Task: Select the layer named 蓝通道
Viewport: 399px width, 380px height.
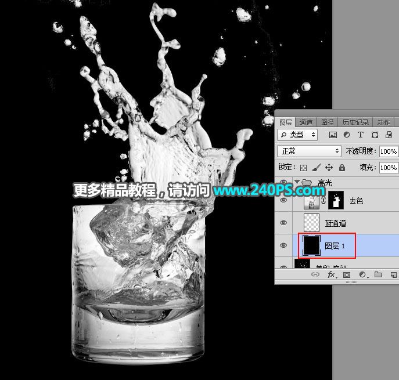Action: (x=335, y=223)
